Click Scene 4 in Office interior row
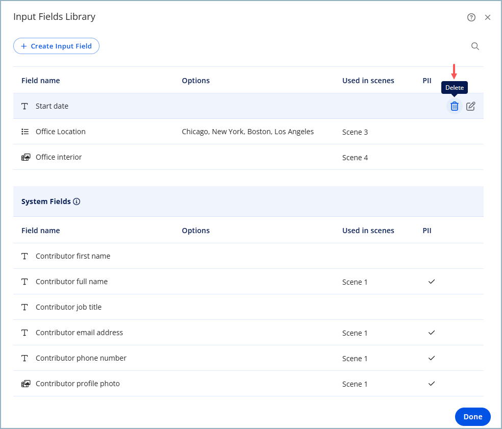This screenshot has width=502, height=429. click(355, 158)
